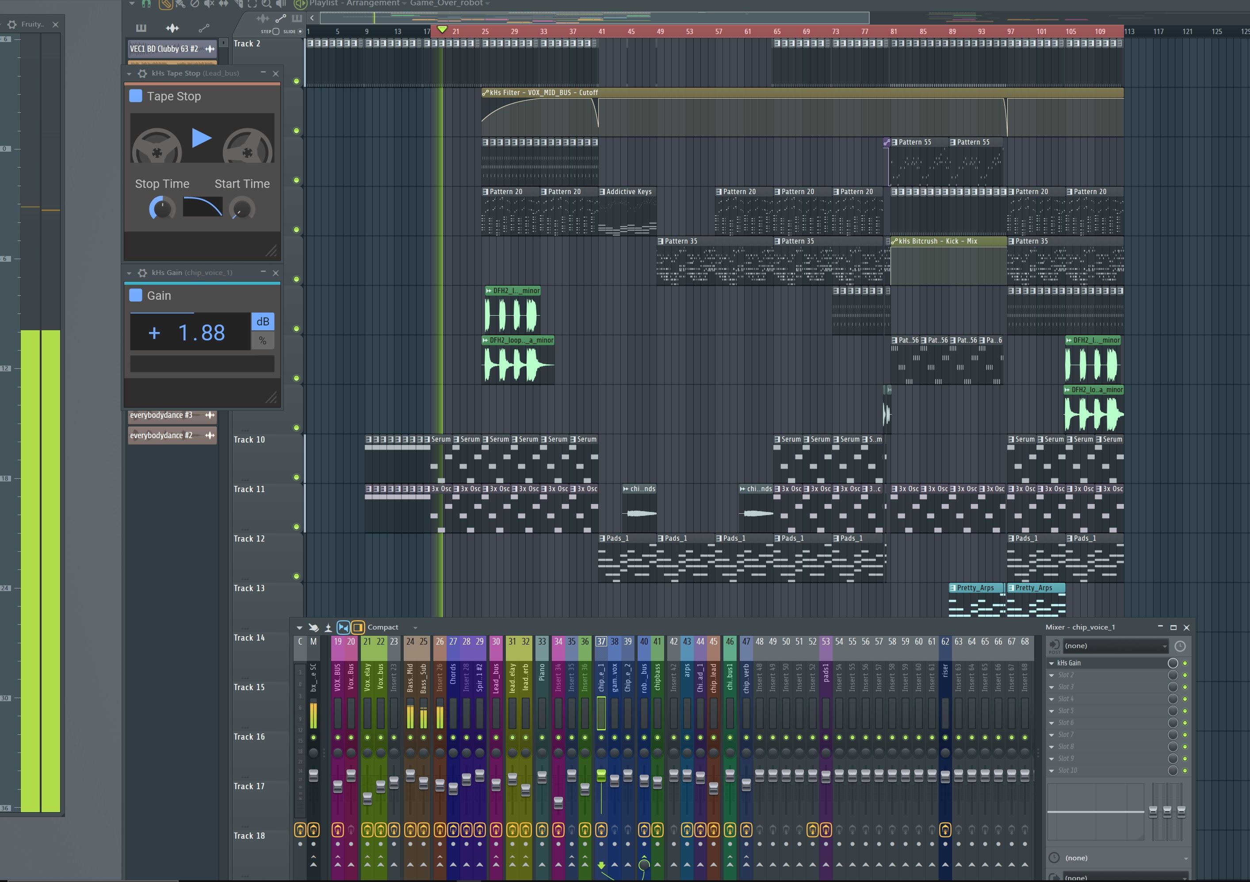Open kHs Tape Stop settings gear icon

(143, 73)
